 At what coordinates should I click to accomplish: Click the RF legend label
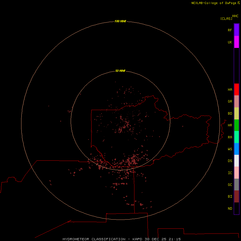(230, 30)
